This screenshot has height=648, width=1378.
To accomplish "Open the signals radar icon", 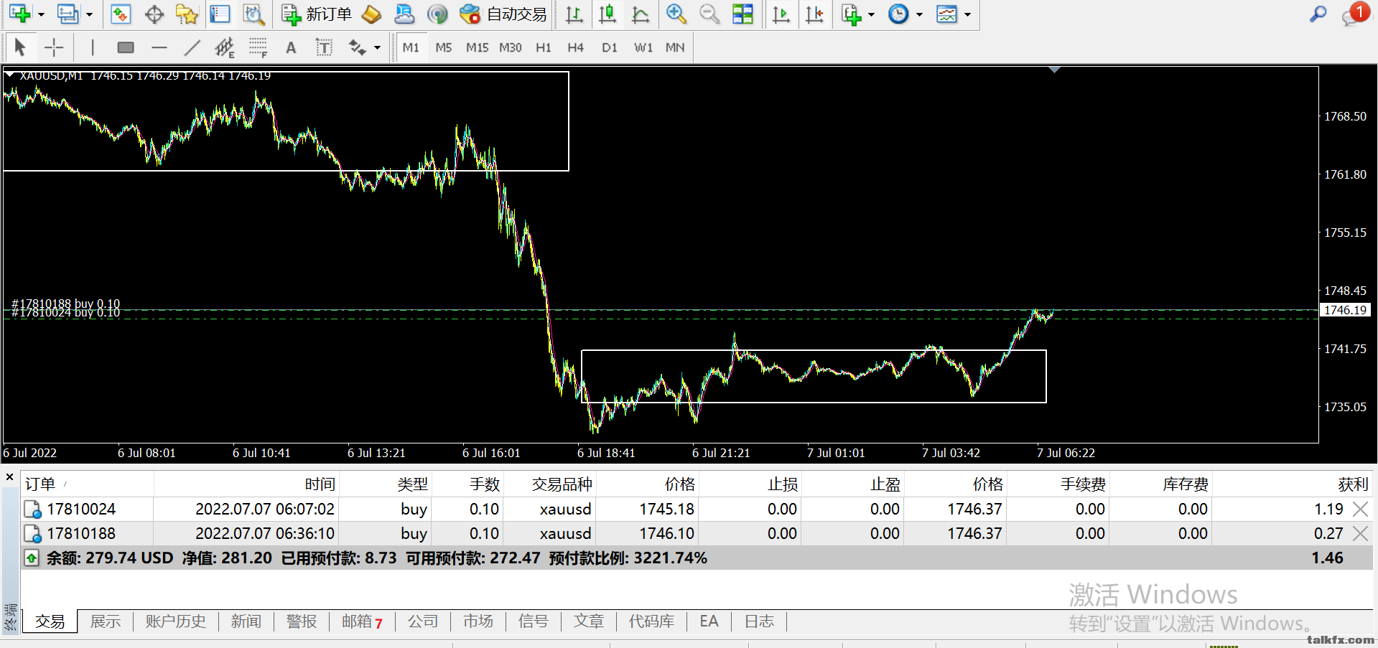I will (437, 14).
